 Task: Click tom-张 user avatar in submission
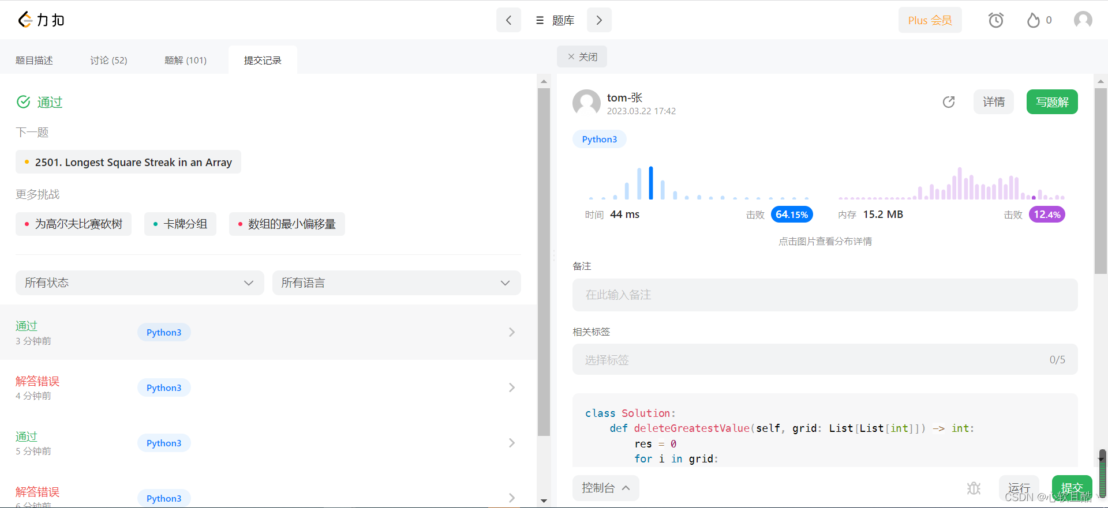586,103
